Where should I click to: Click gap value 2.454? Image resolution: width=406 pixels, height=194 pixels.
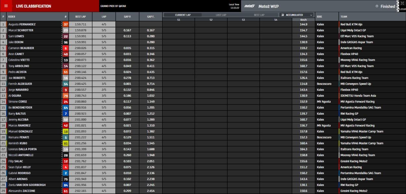pyautogui.click(x=151, y=191)
